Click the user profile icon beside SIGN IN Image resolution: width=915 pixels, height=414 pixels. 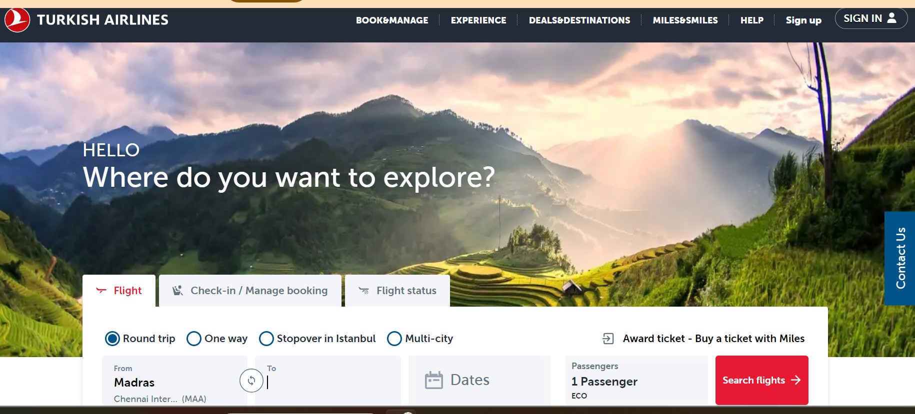click(x=891, y=18)
